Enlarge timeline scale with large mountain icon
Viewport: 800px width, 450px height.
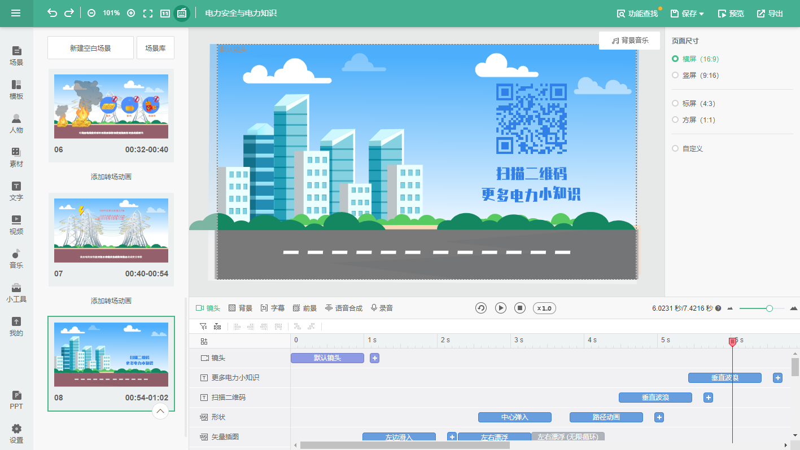pyautogui.click(x=793, y=308)
